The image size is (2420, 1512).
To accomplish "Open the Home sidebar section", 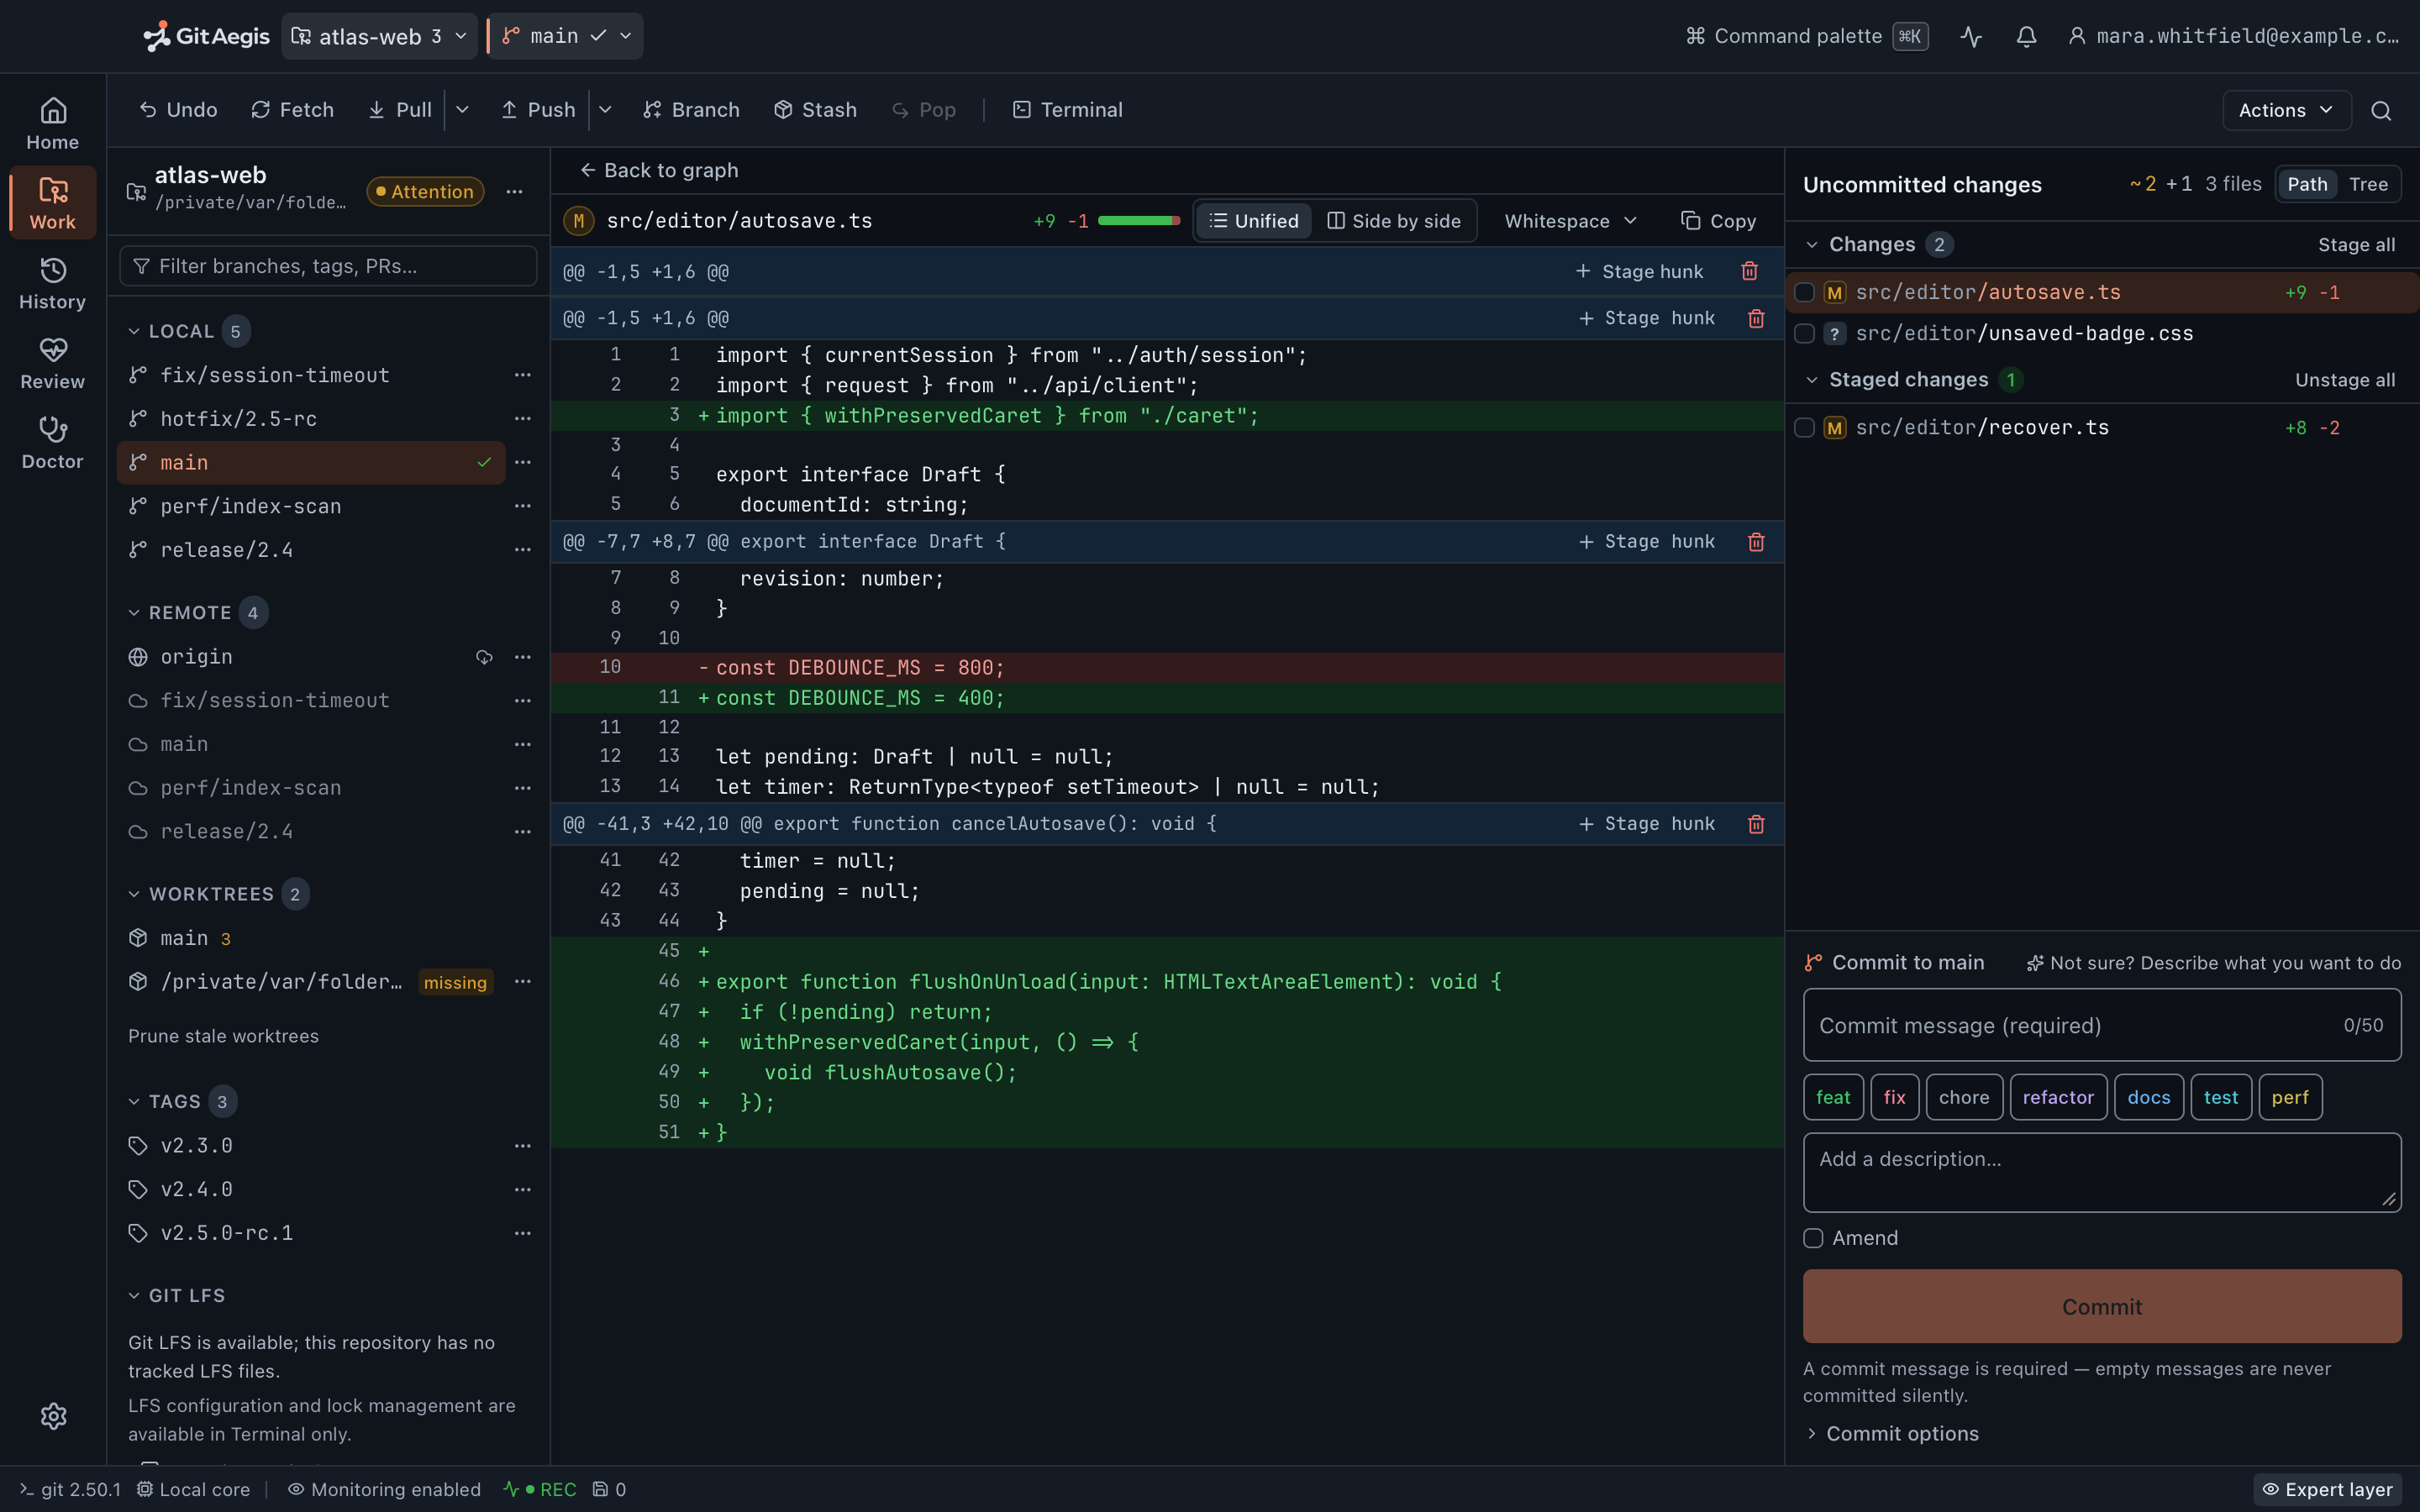I will [x=52, y=124].
